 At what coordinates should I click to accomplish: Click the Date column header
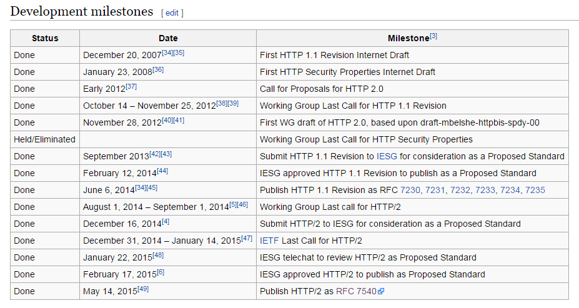168,38
